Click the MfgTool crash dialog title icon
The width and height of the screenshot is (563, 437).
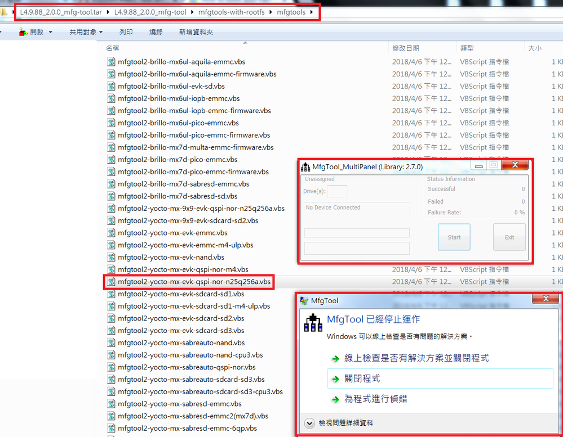click(304, 300)
